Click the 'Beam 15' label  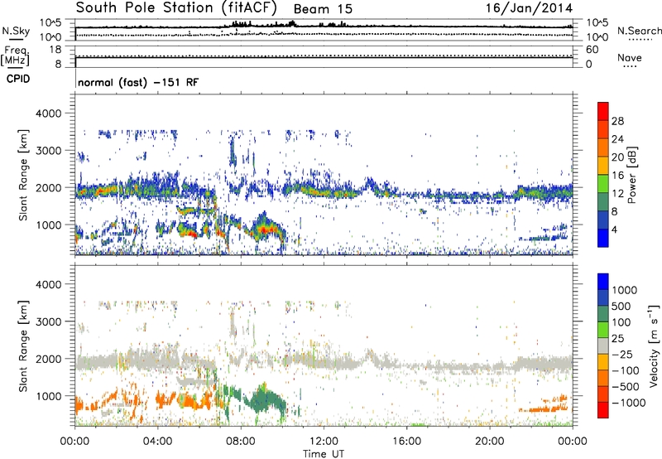(323, 9)
